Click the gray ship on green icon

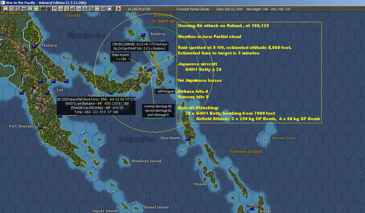coord(79,9)
